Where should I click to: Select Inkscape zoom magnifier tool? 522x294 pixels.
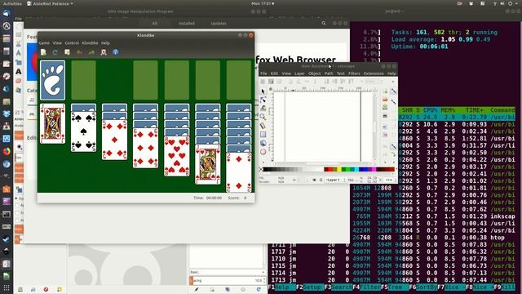click(x=263, y=117)
